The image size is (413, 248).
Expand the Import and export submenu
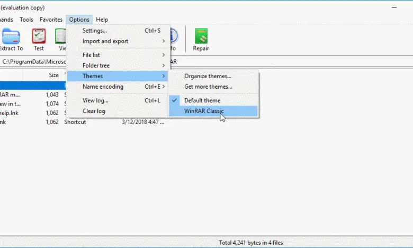coord(117,41)
